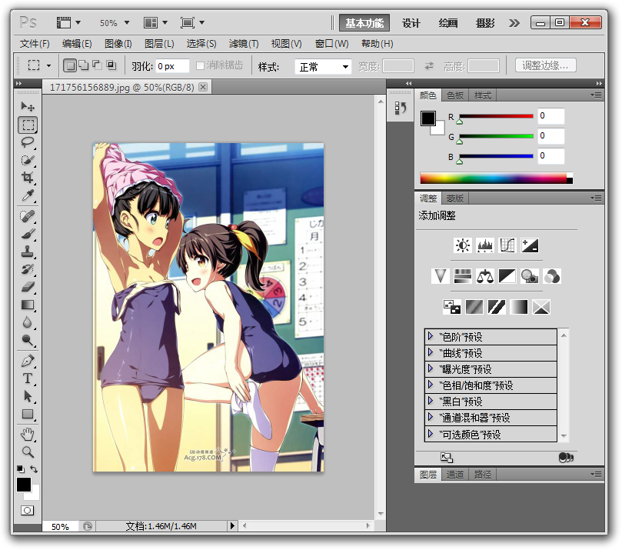Add a Brightness/Contrast adjustment

point(463,245)
